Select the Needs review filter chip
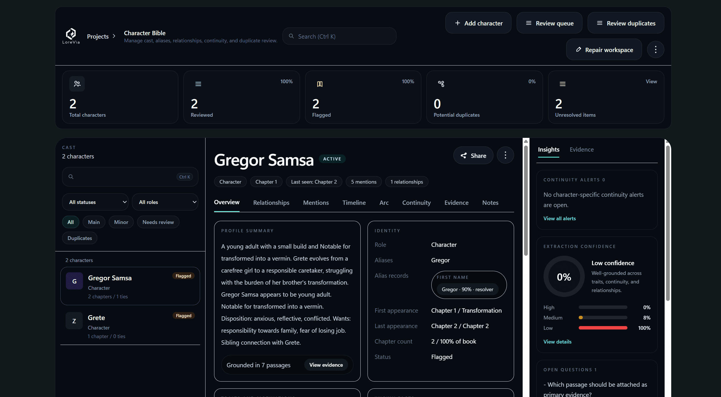 pyautogui.click(x=158, y=222)
